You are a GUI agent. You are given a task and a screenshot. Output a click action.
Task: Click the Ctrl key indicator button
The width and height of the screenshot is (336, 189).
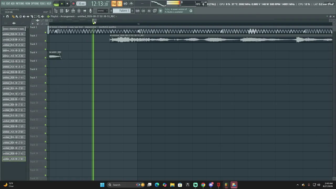coord(143,11)
